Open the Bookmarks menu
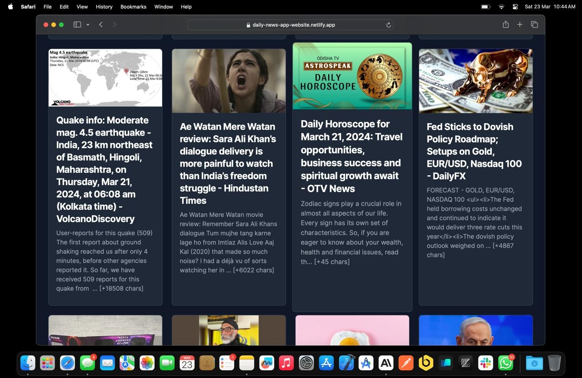582x378 pixels. pos(133,7)
